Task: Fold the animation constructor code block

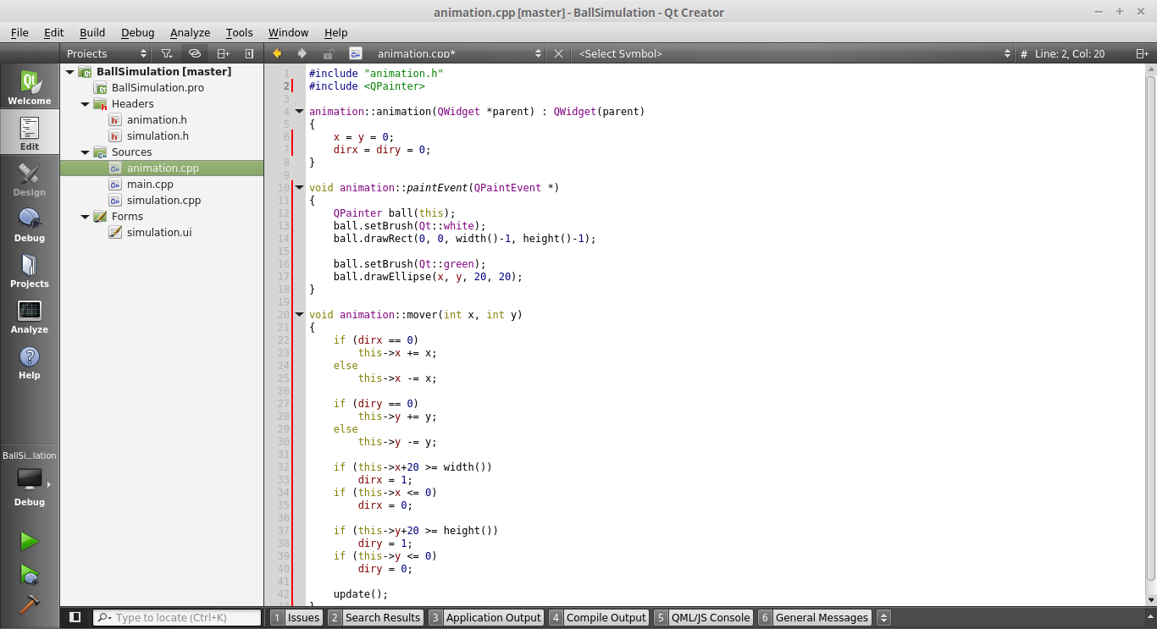Action: (x=299, y=111)
